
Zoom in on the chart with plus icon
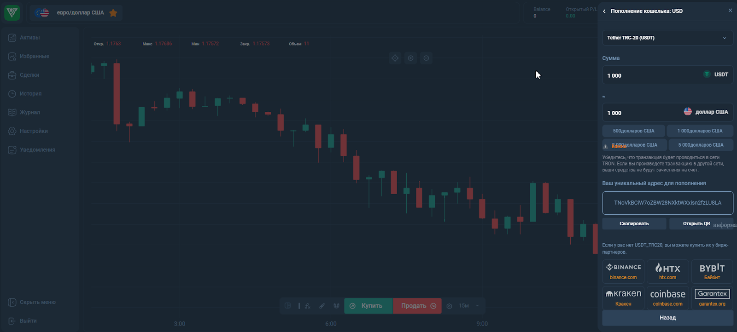(x=410, y=58)
